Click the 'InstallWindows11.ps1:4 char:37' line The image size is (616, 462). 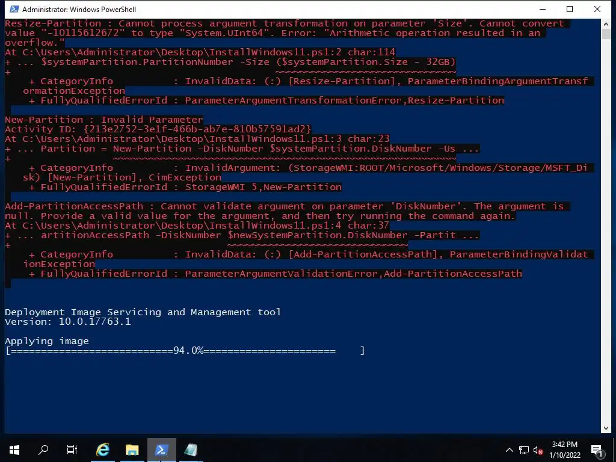[x=197, y=226]
